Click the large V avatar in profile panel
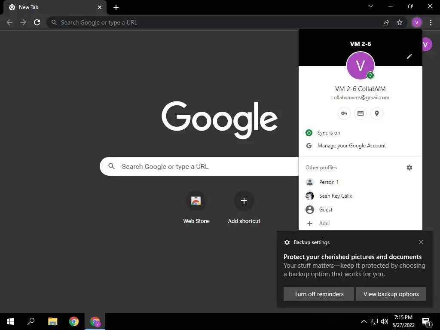This screenshot has width=440, height=330. tap(361, 65)
